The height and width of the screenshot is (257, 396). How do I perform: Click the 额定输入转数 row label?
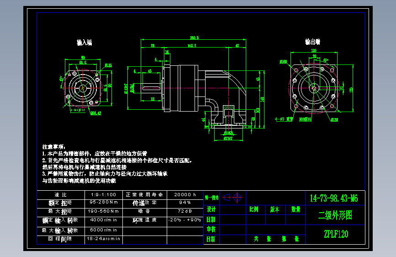(x=60, y=220)
